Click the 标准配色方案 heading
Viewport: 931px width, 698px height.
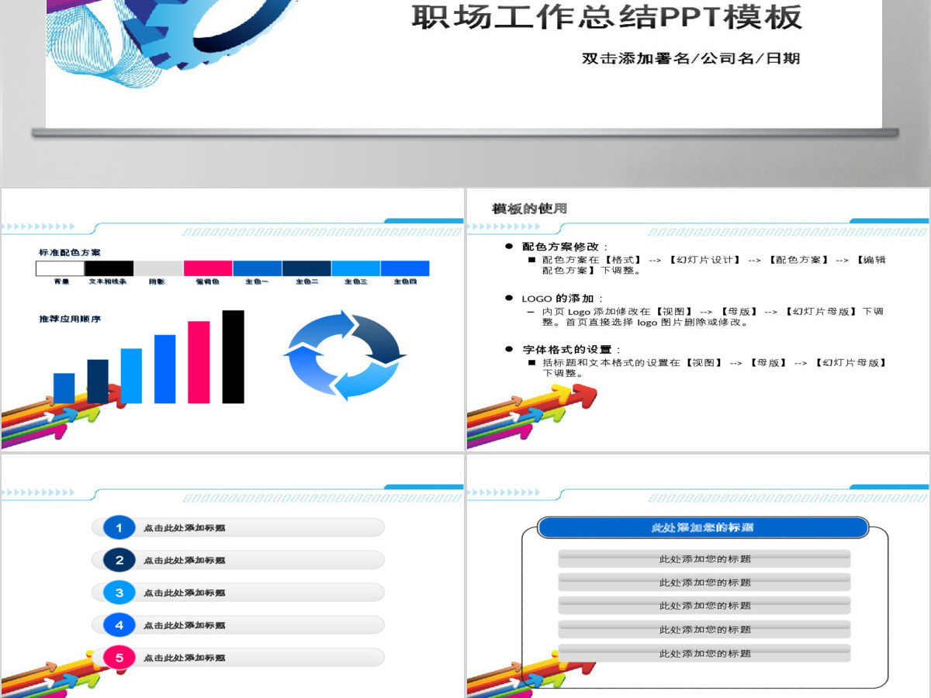(x=70, y=252)
